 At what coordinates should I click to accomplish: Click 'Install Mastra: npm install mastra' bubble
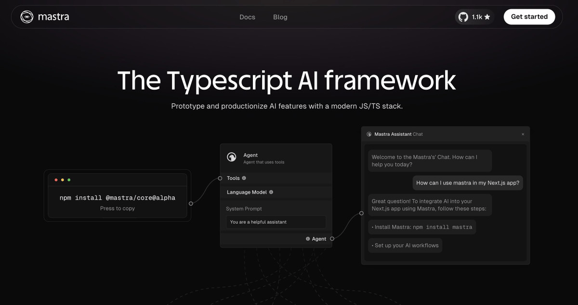point(422,227)
